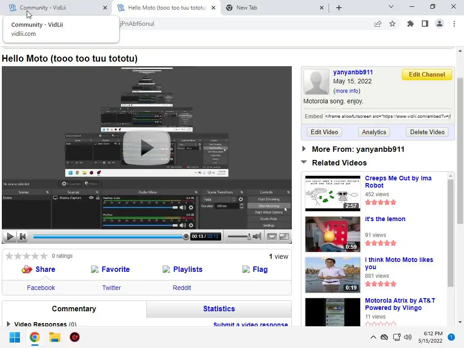This screenshot has width=464, height=348.
Task: Bookmark this page with the star icon
Action: click(392, 24)
